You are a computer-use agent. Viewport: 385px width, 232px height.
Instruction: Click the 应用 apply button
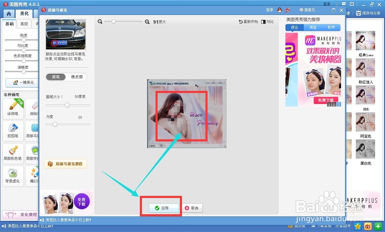point(164,208)
